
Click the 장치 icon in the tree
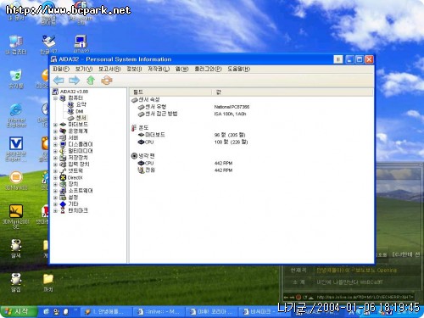point(63,184)
